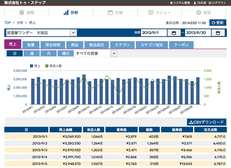Screen dimensions: 231x168
Task: Toggle the 来店人数 legend series
Action: [53, 66]
